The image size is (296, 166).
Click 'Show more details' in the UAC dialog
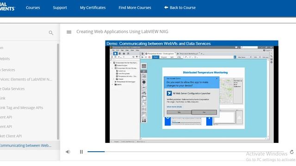(x=174, y=107)
